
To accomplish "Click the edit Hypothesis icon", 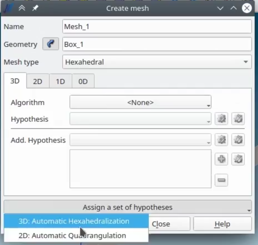I will 238,119.
